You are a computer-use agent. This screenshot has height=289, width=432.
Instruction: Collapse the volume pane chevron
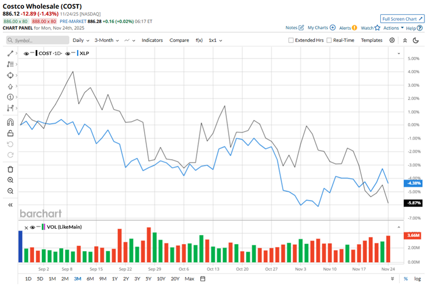click(399, 228)
